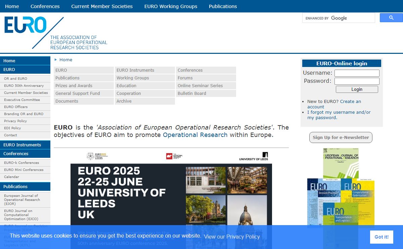The height and width of the screenshot is (249, 403).
Task: Open Bulletin Board grid tile
Action: (206, 93)
